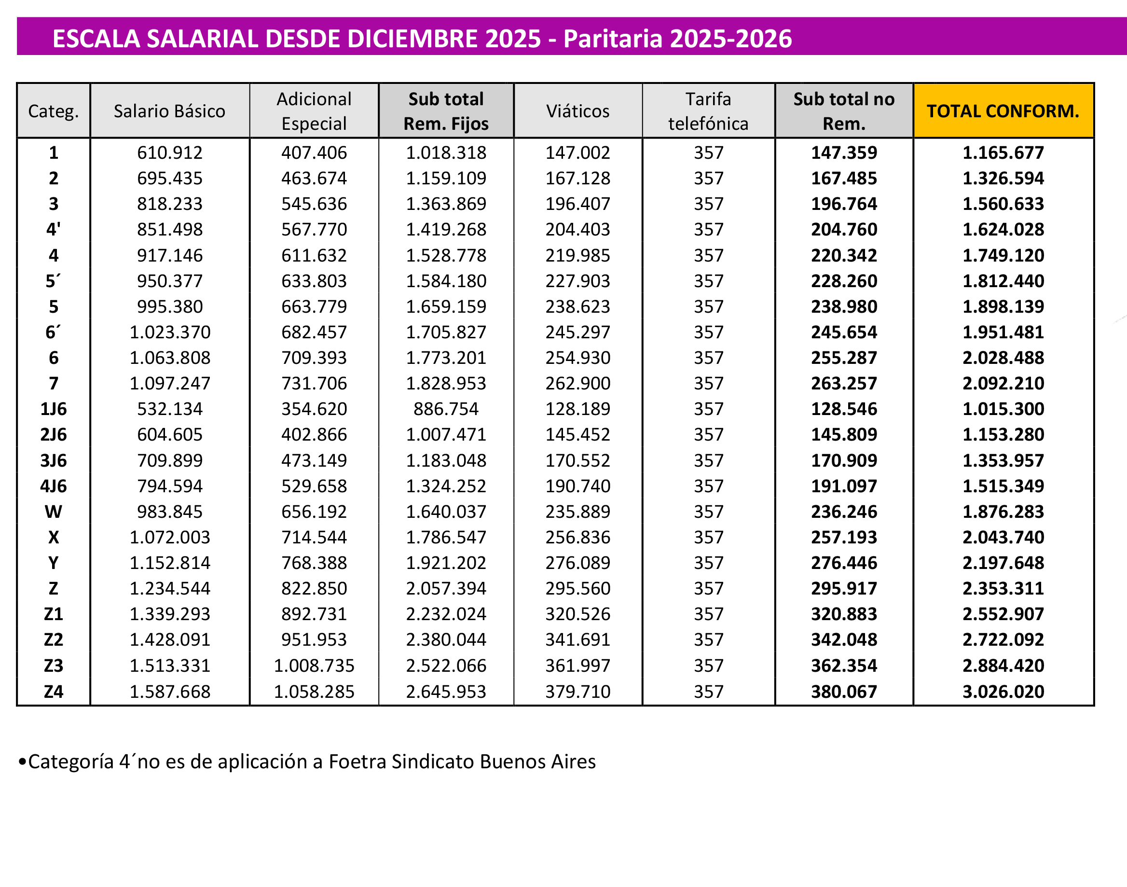Click the Categ. column header
Image resolution: width=1127 pixels, height=887 pixels.
[x=54, y=111]
